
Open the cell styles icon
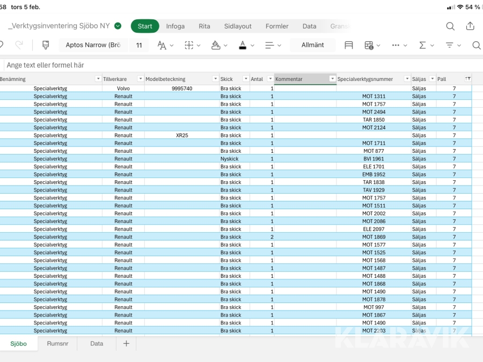[349, 45]
